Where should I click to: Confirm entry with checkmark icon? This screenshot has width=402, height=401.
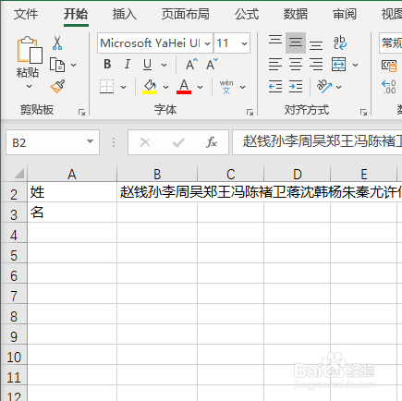pyautogui.click(x=178, y=142)
